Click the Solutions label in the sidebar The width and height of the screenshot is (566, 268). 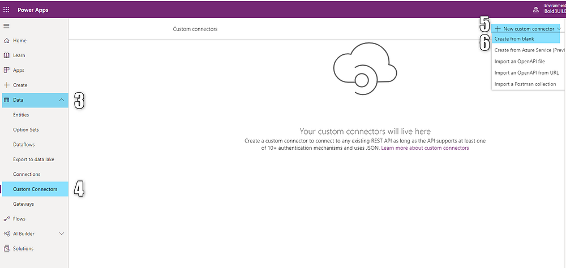[23, 249]
